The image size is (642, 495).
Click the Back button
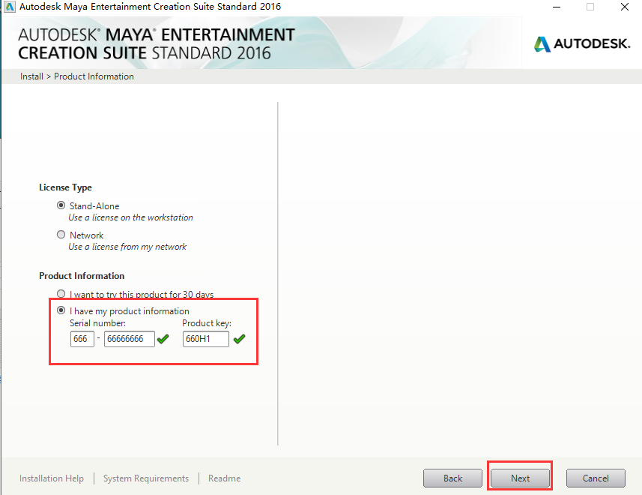(x=452, y=478)
